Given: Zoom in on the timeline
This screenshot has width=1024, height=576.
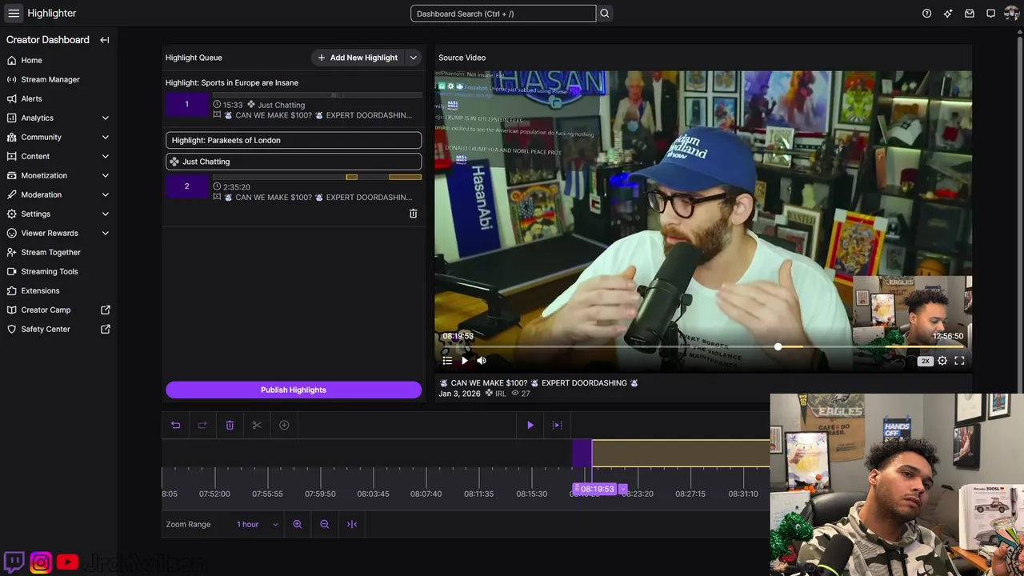Looking at the screenshot, I should pos(298,524).
